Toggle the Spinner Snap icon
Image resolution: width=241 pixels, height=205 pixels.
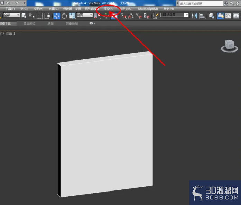tap(146, 16)
